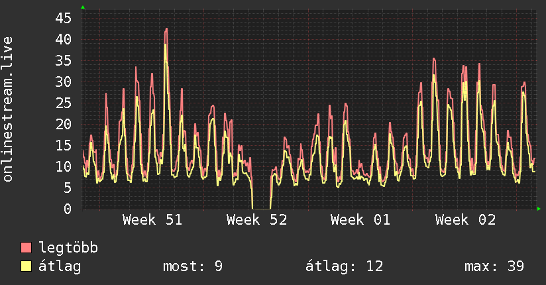This screenshot has height=285, width=546.
Task: Click the highest red peak in Week 51
Action: [166, 29]
